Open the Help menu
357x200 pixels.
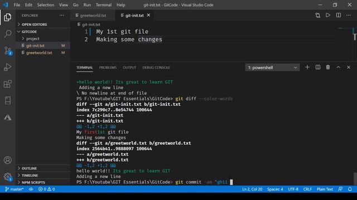tap(121, 5)
